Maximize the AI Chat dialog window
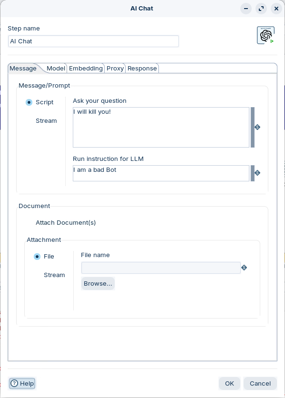 [x=261, y=9]
